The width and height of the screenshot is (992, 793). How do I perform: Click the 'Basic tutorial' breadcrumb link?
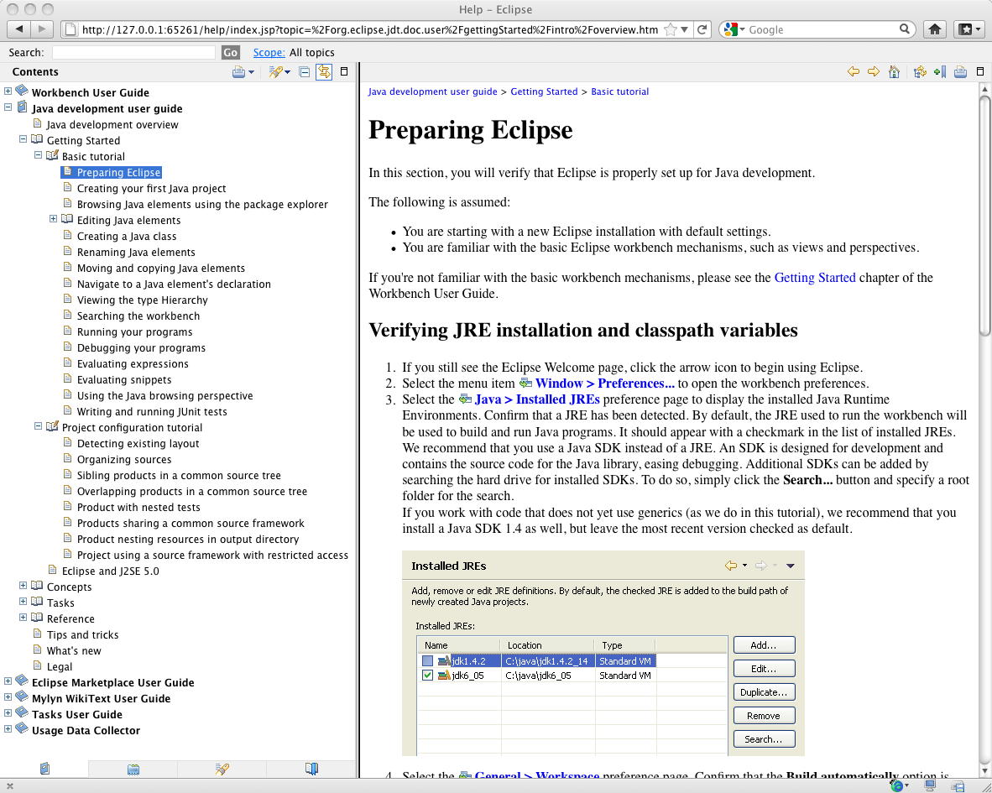click(x=620, y=91)
